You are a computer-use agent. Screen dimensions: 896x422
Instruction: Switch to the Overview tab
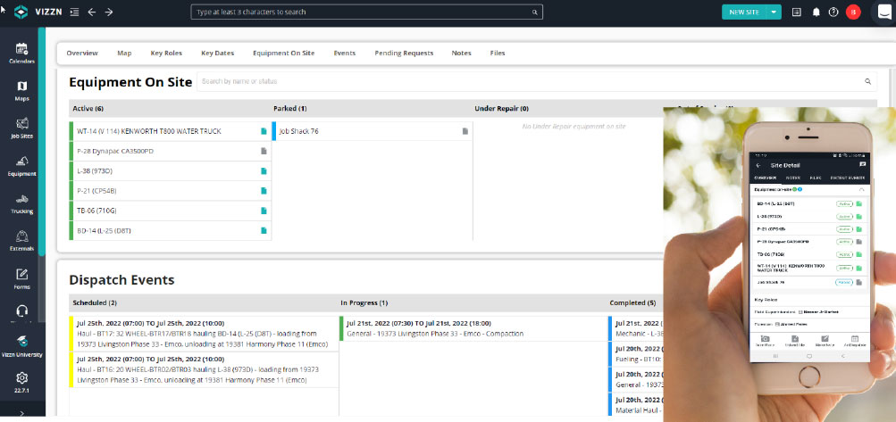[82, 54]
